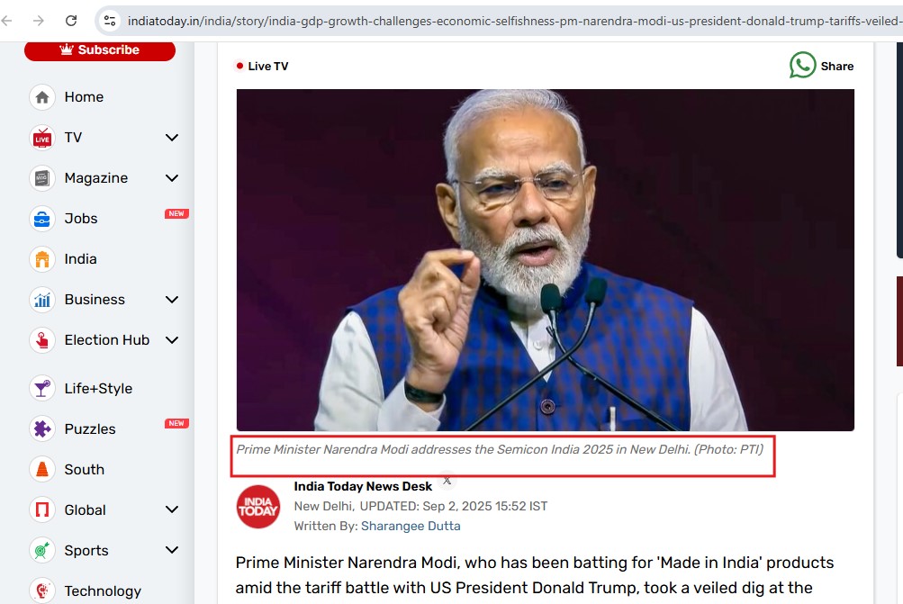The height and width of the screenshot is (604, 903).
Task: Expand the TV submenu chevron
Action: tap(172, 138)
